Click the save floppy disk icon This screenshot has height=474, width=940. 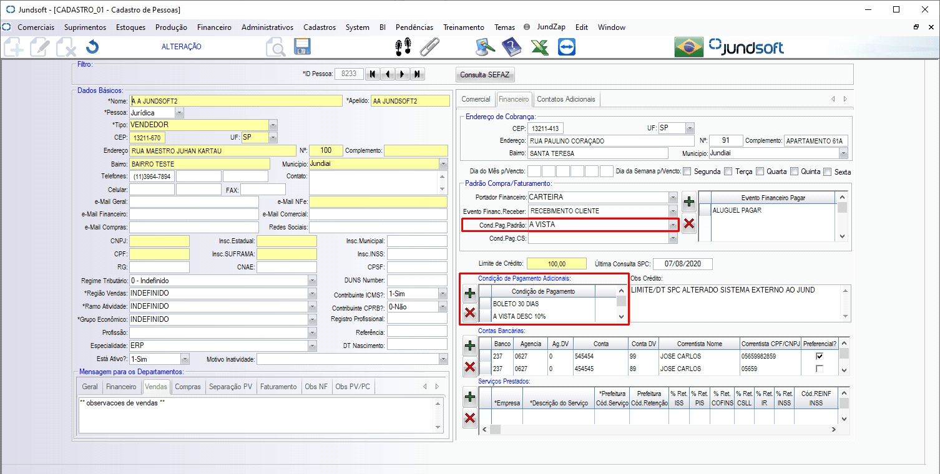(302, 47)
